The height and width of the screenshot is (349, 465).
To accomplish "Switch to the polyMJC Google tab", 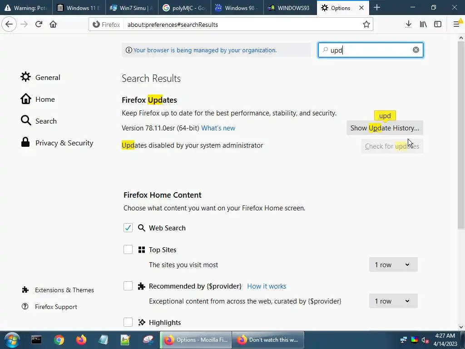I will pos(184,8).
